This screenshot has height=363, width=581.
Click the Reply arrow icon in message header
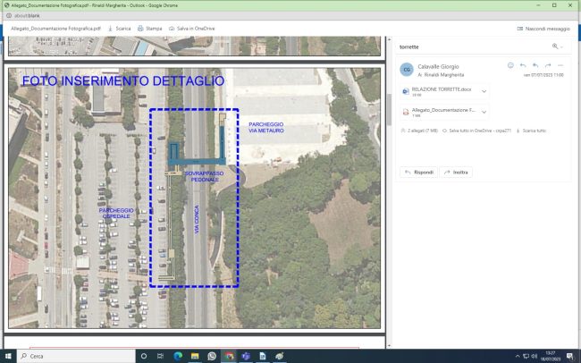523,65
